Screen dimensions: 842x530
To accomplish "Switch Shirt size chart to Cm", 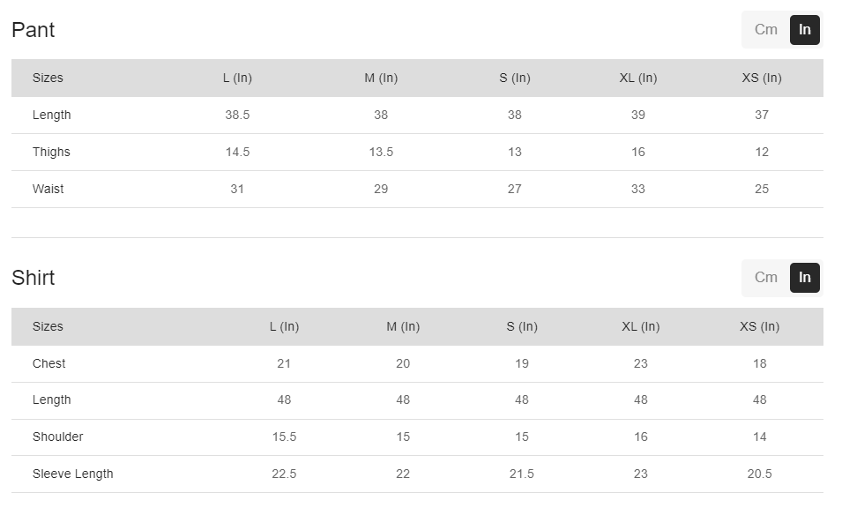I will pyautogui.click(x=765, y=278).
